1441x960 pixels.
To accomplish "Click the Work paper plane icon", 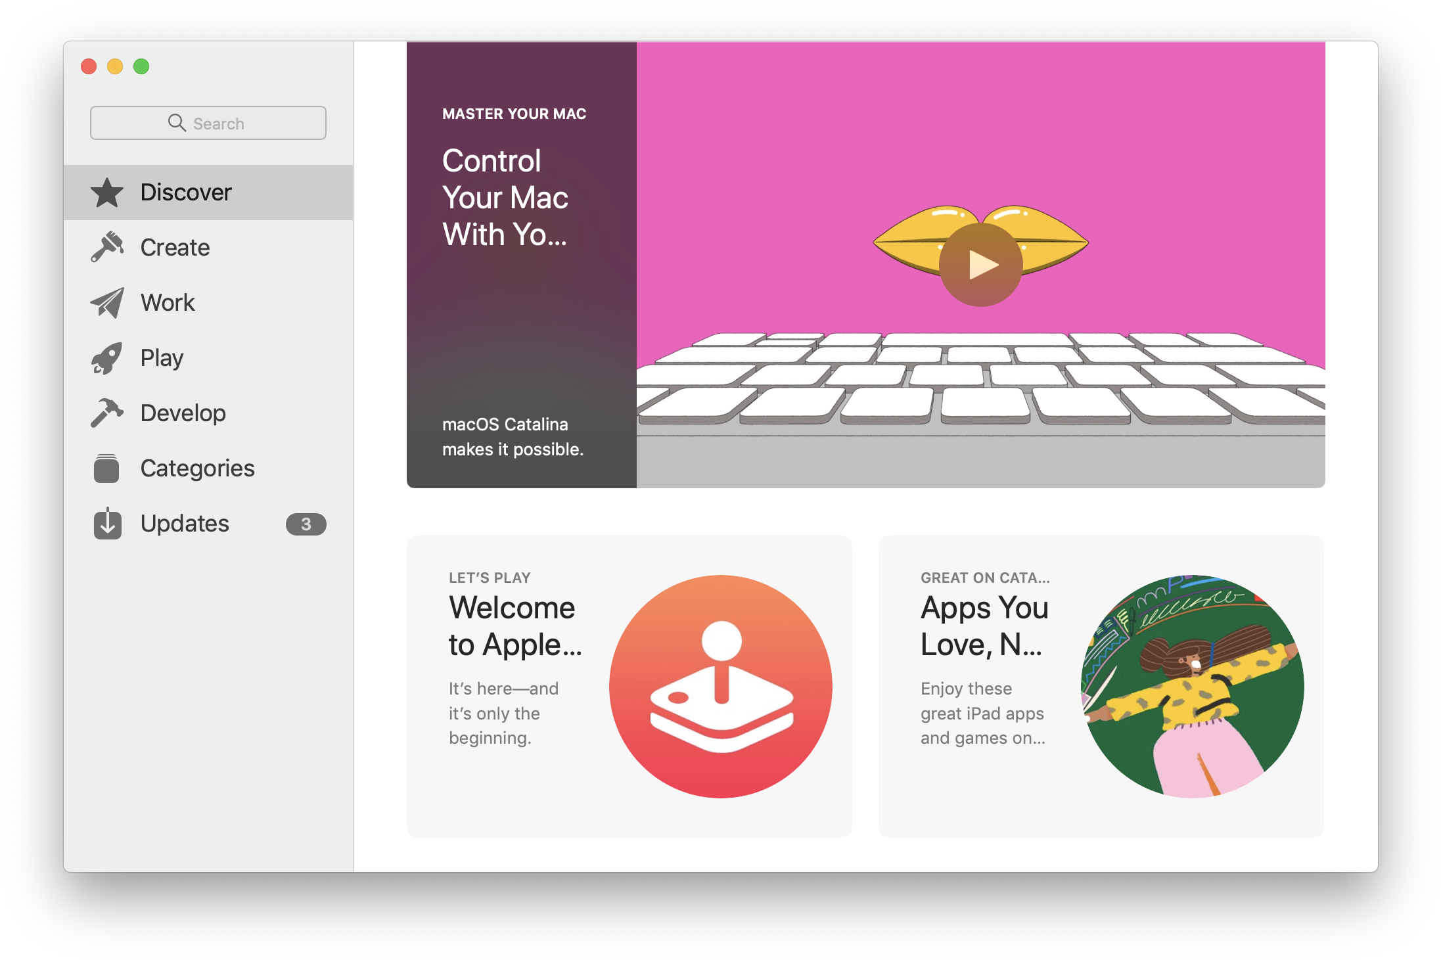I will tap(106, 302).
